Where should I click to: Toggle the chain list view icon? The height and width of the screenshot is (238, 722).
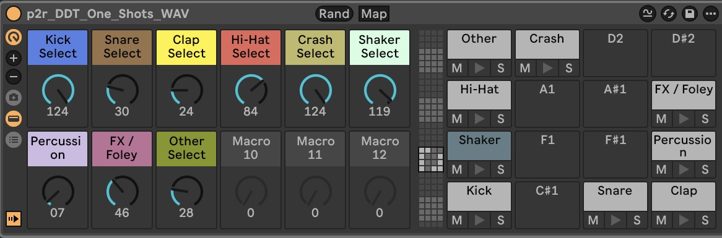point(14,119)
